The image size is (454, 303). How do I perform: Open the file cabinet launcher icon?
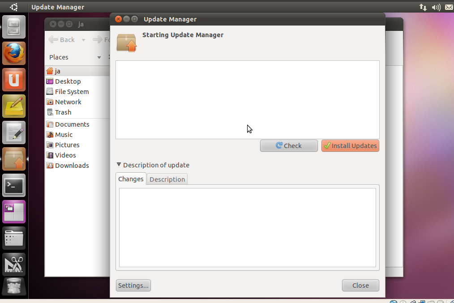(13, 27)
